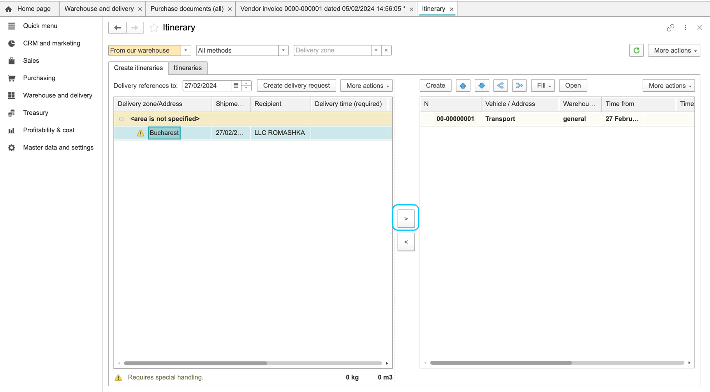The width and height of the screenshot is (710, 392).
Task: Navigate back with the left arrow
Action: point(117,28)
